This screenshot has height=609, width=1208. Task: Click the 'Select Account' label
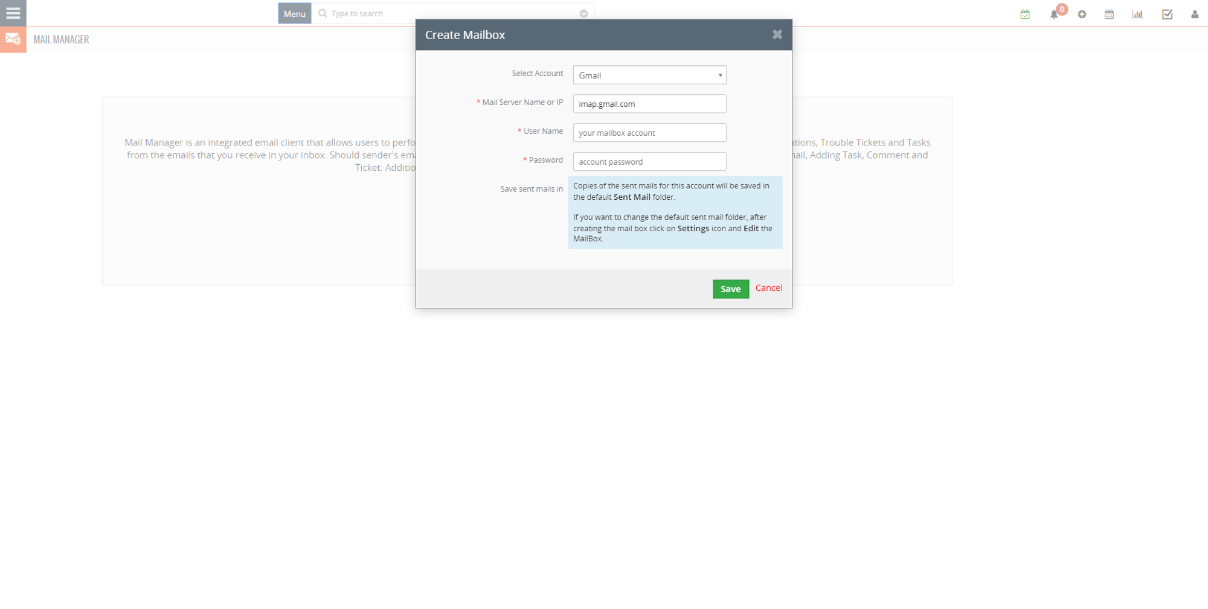coord(537,73)
